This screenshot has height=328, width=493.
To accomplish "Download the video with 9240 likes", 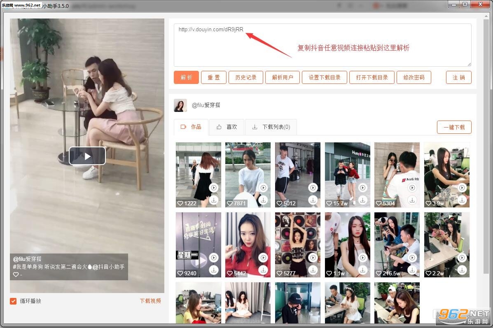I will (213, 270).
